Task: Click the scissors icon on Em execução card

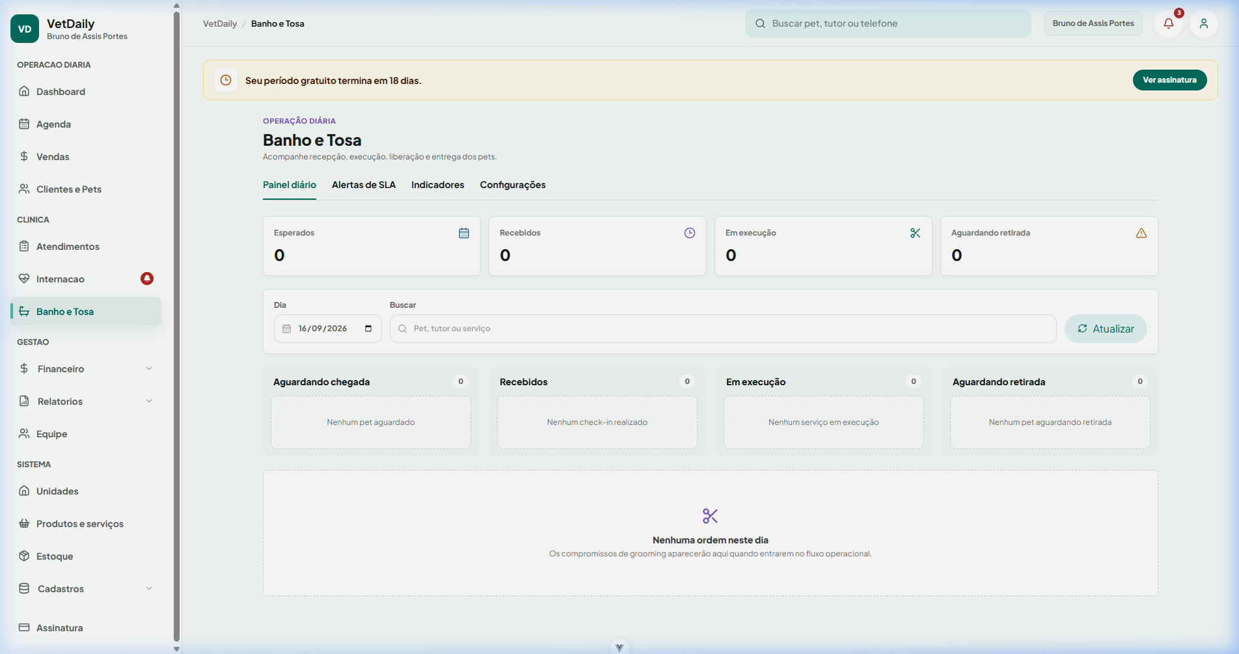Action: click(916, 233)
